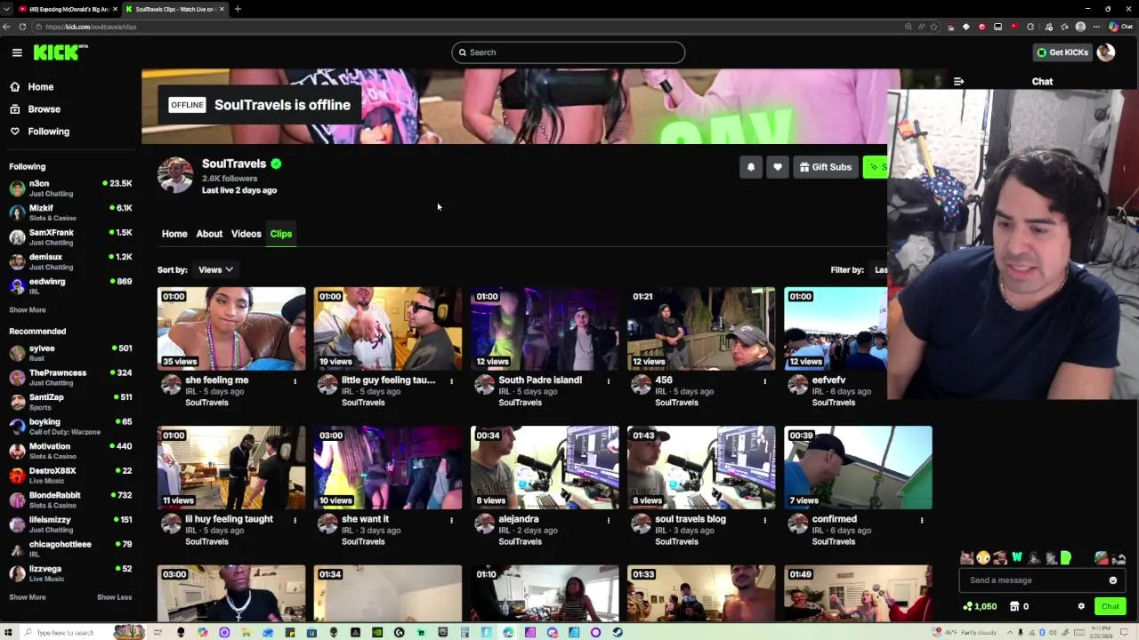Open n3on channel in Following list
The width and height of the screenshot is (1139, 640).
(x=70, y=188)
